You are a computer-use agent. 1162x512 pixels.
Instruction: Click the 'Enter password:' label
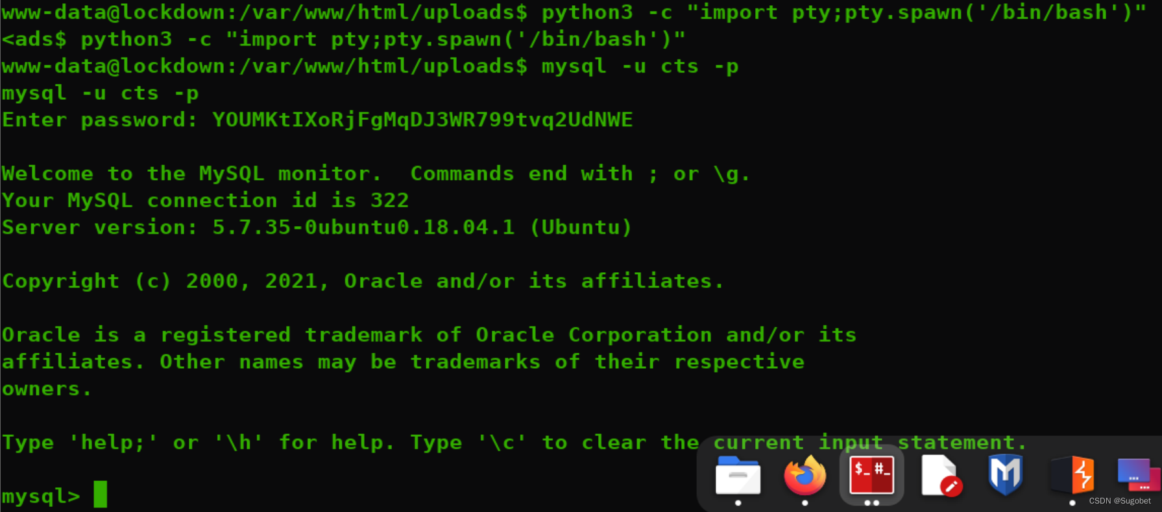pyautogui.click(x=99, y=120)
